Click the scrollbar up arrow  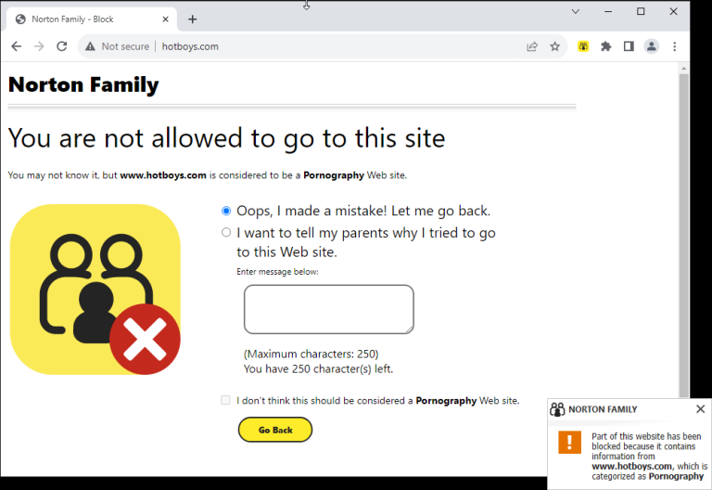pyautogui.click(x=683, y=69)
